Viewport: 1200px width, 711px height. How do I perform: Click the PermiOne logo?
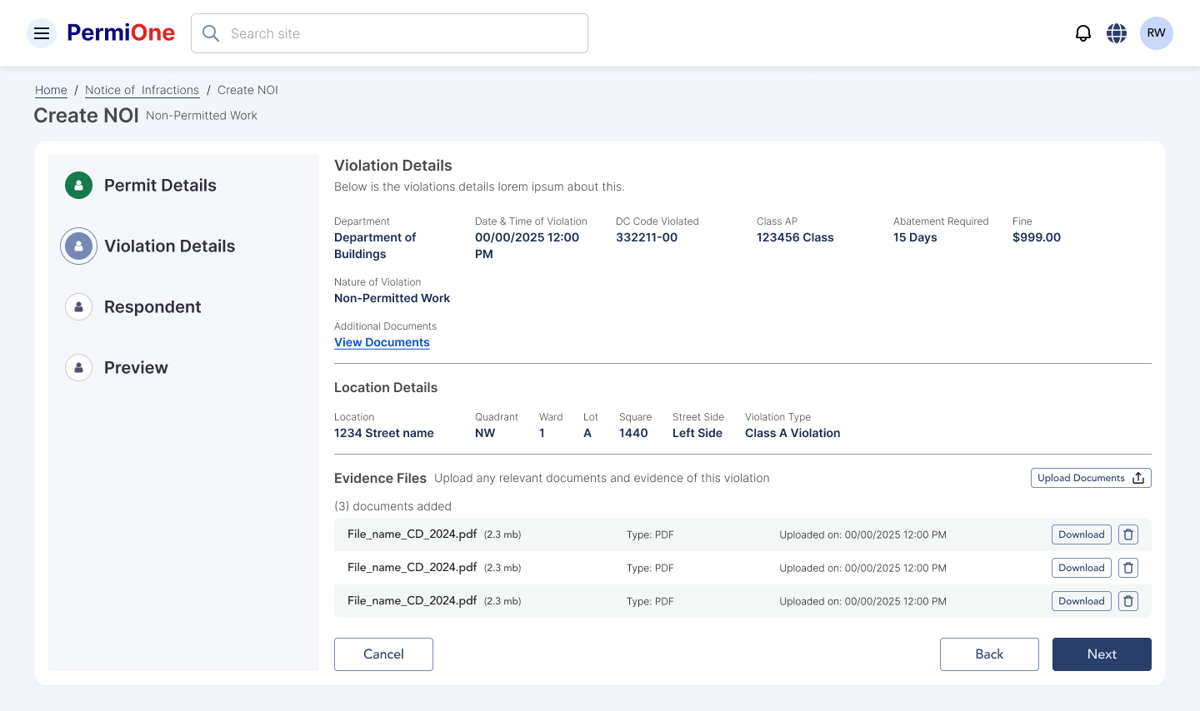click(121, 33)
